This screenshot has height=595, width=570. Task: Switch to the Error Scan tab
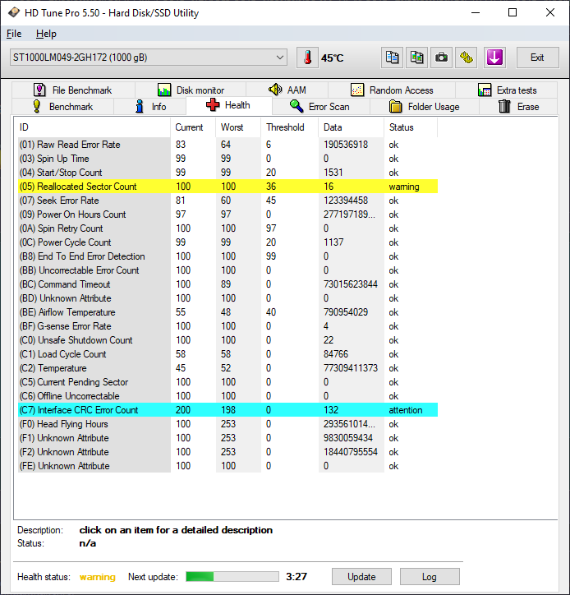tap(321, 107)
